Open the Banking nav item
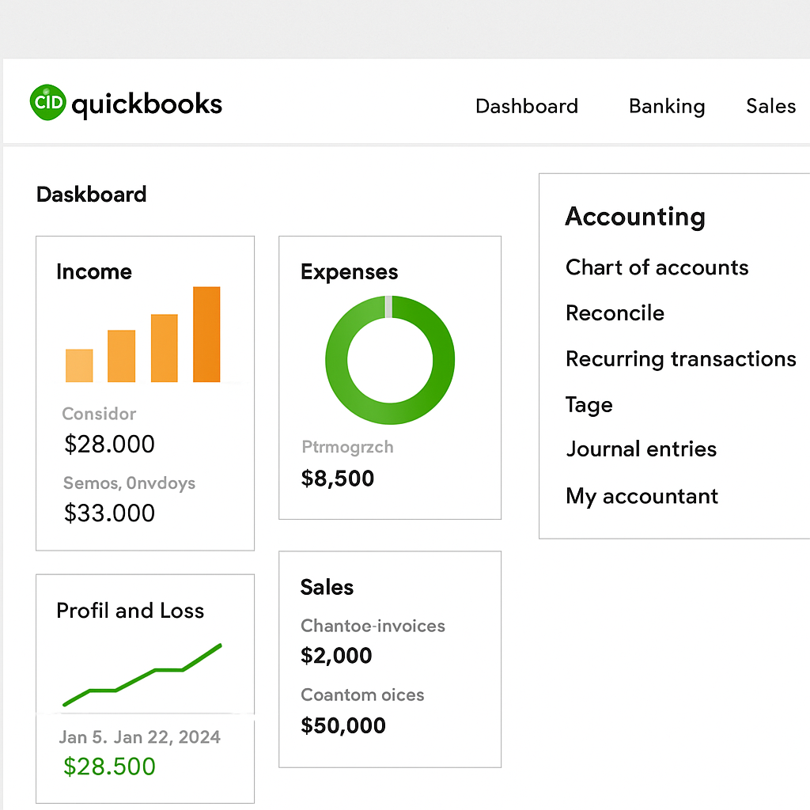 point(666,107)
